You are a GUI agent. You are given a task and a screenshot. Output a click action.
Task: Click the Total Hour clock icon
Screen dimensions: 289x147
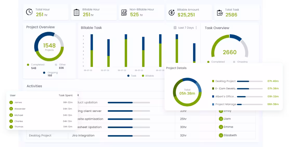pyautogui.click(x=29, y=12)
